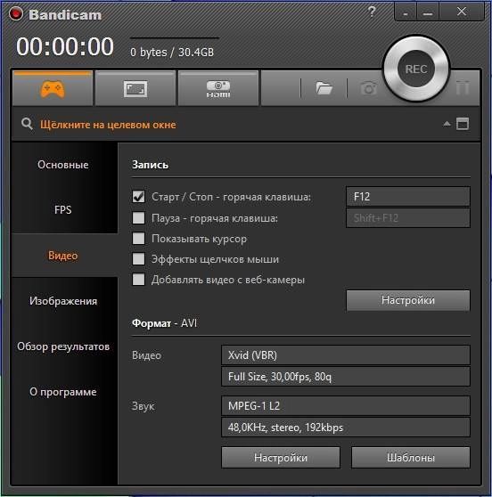Viewport: 492px width, 497px height.
Task: Minimize to tray with small dash button
Action: point(406,12)
